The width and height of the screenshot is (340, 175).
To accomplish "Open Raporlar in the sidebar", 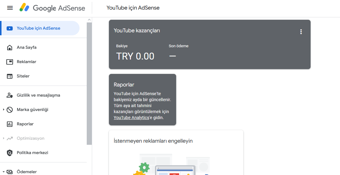I will coord(25,124).
